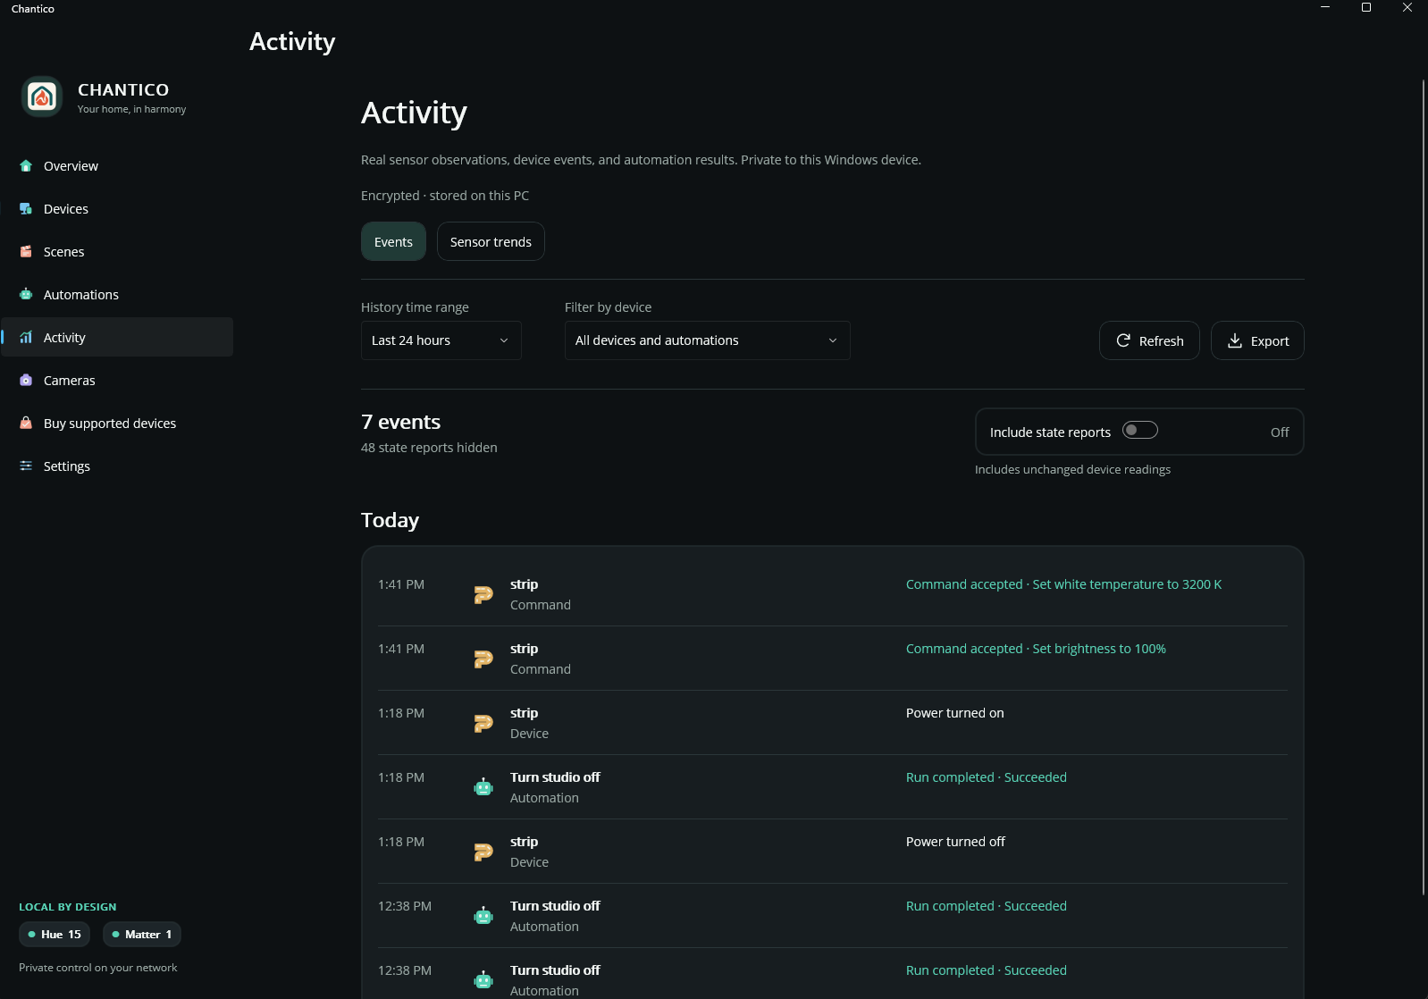This screenshot has width=1428, height=999.
Task: Click the Chantico flame logo icon
Action: [42, 97]
